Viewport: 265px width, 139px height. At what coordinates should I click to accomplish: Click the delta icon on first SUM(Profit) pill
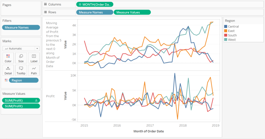click(36, 100)
